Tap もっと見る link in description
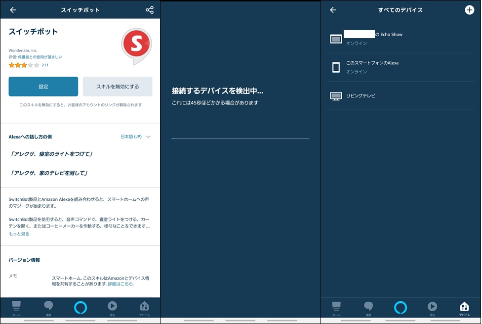Screen dimensions: 482x324 point(19,234)
